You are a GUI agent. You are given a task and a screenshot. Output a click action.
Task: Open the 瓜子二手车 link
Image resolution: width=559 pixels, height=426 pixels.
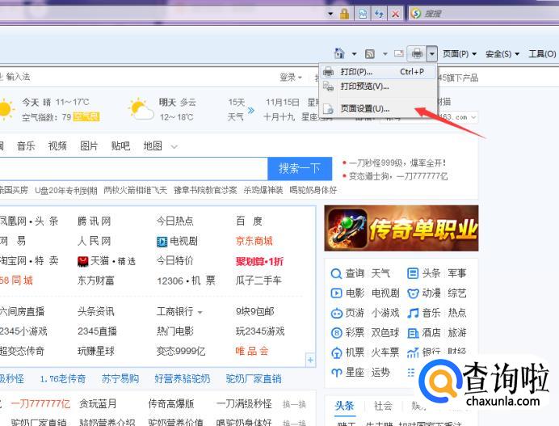(x=258, y=280)
